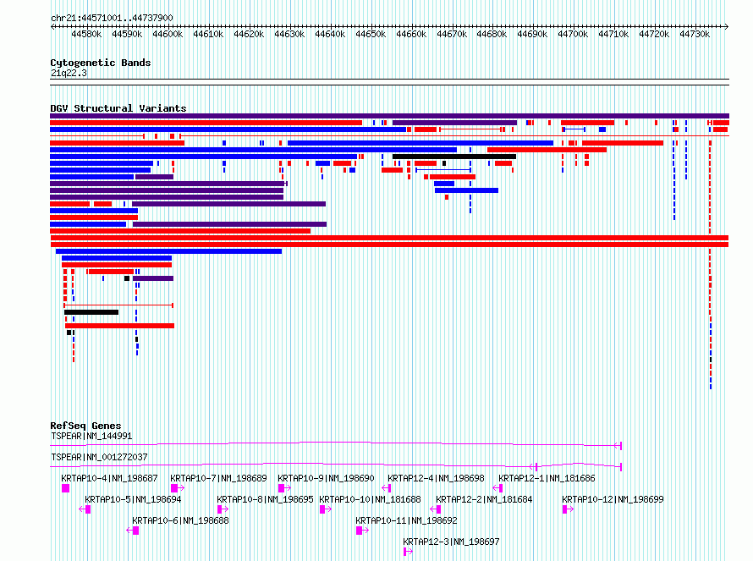Viewport: 753px width, 561px height.
Task: Click the KRTAP12-2 gene glyph
Action: pyautogui.click(x=436, y=509)
